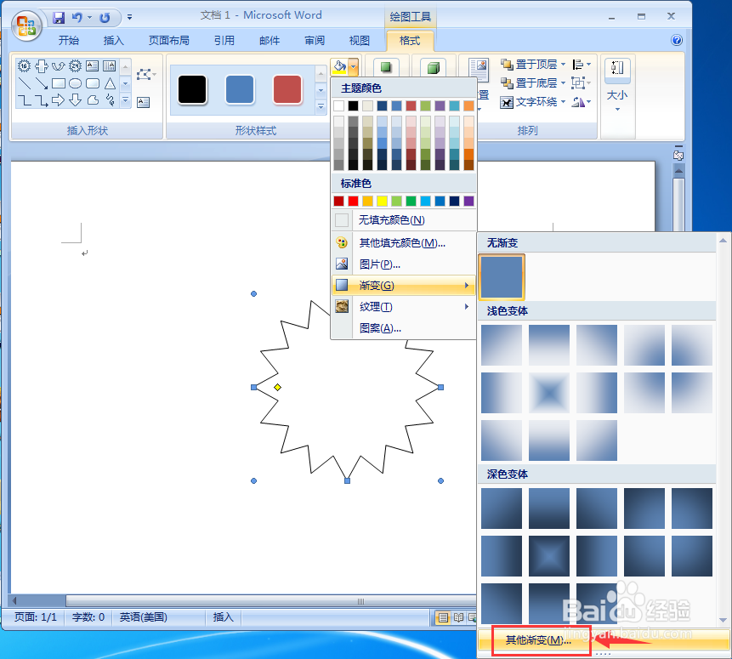Insert the 24-point star shape

(75, 65)
